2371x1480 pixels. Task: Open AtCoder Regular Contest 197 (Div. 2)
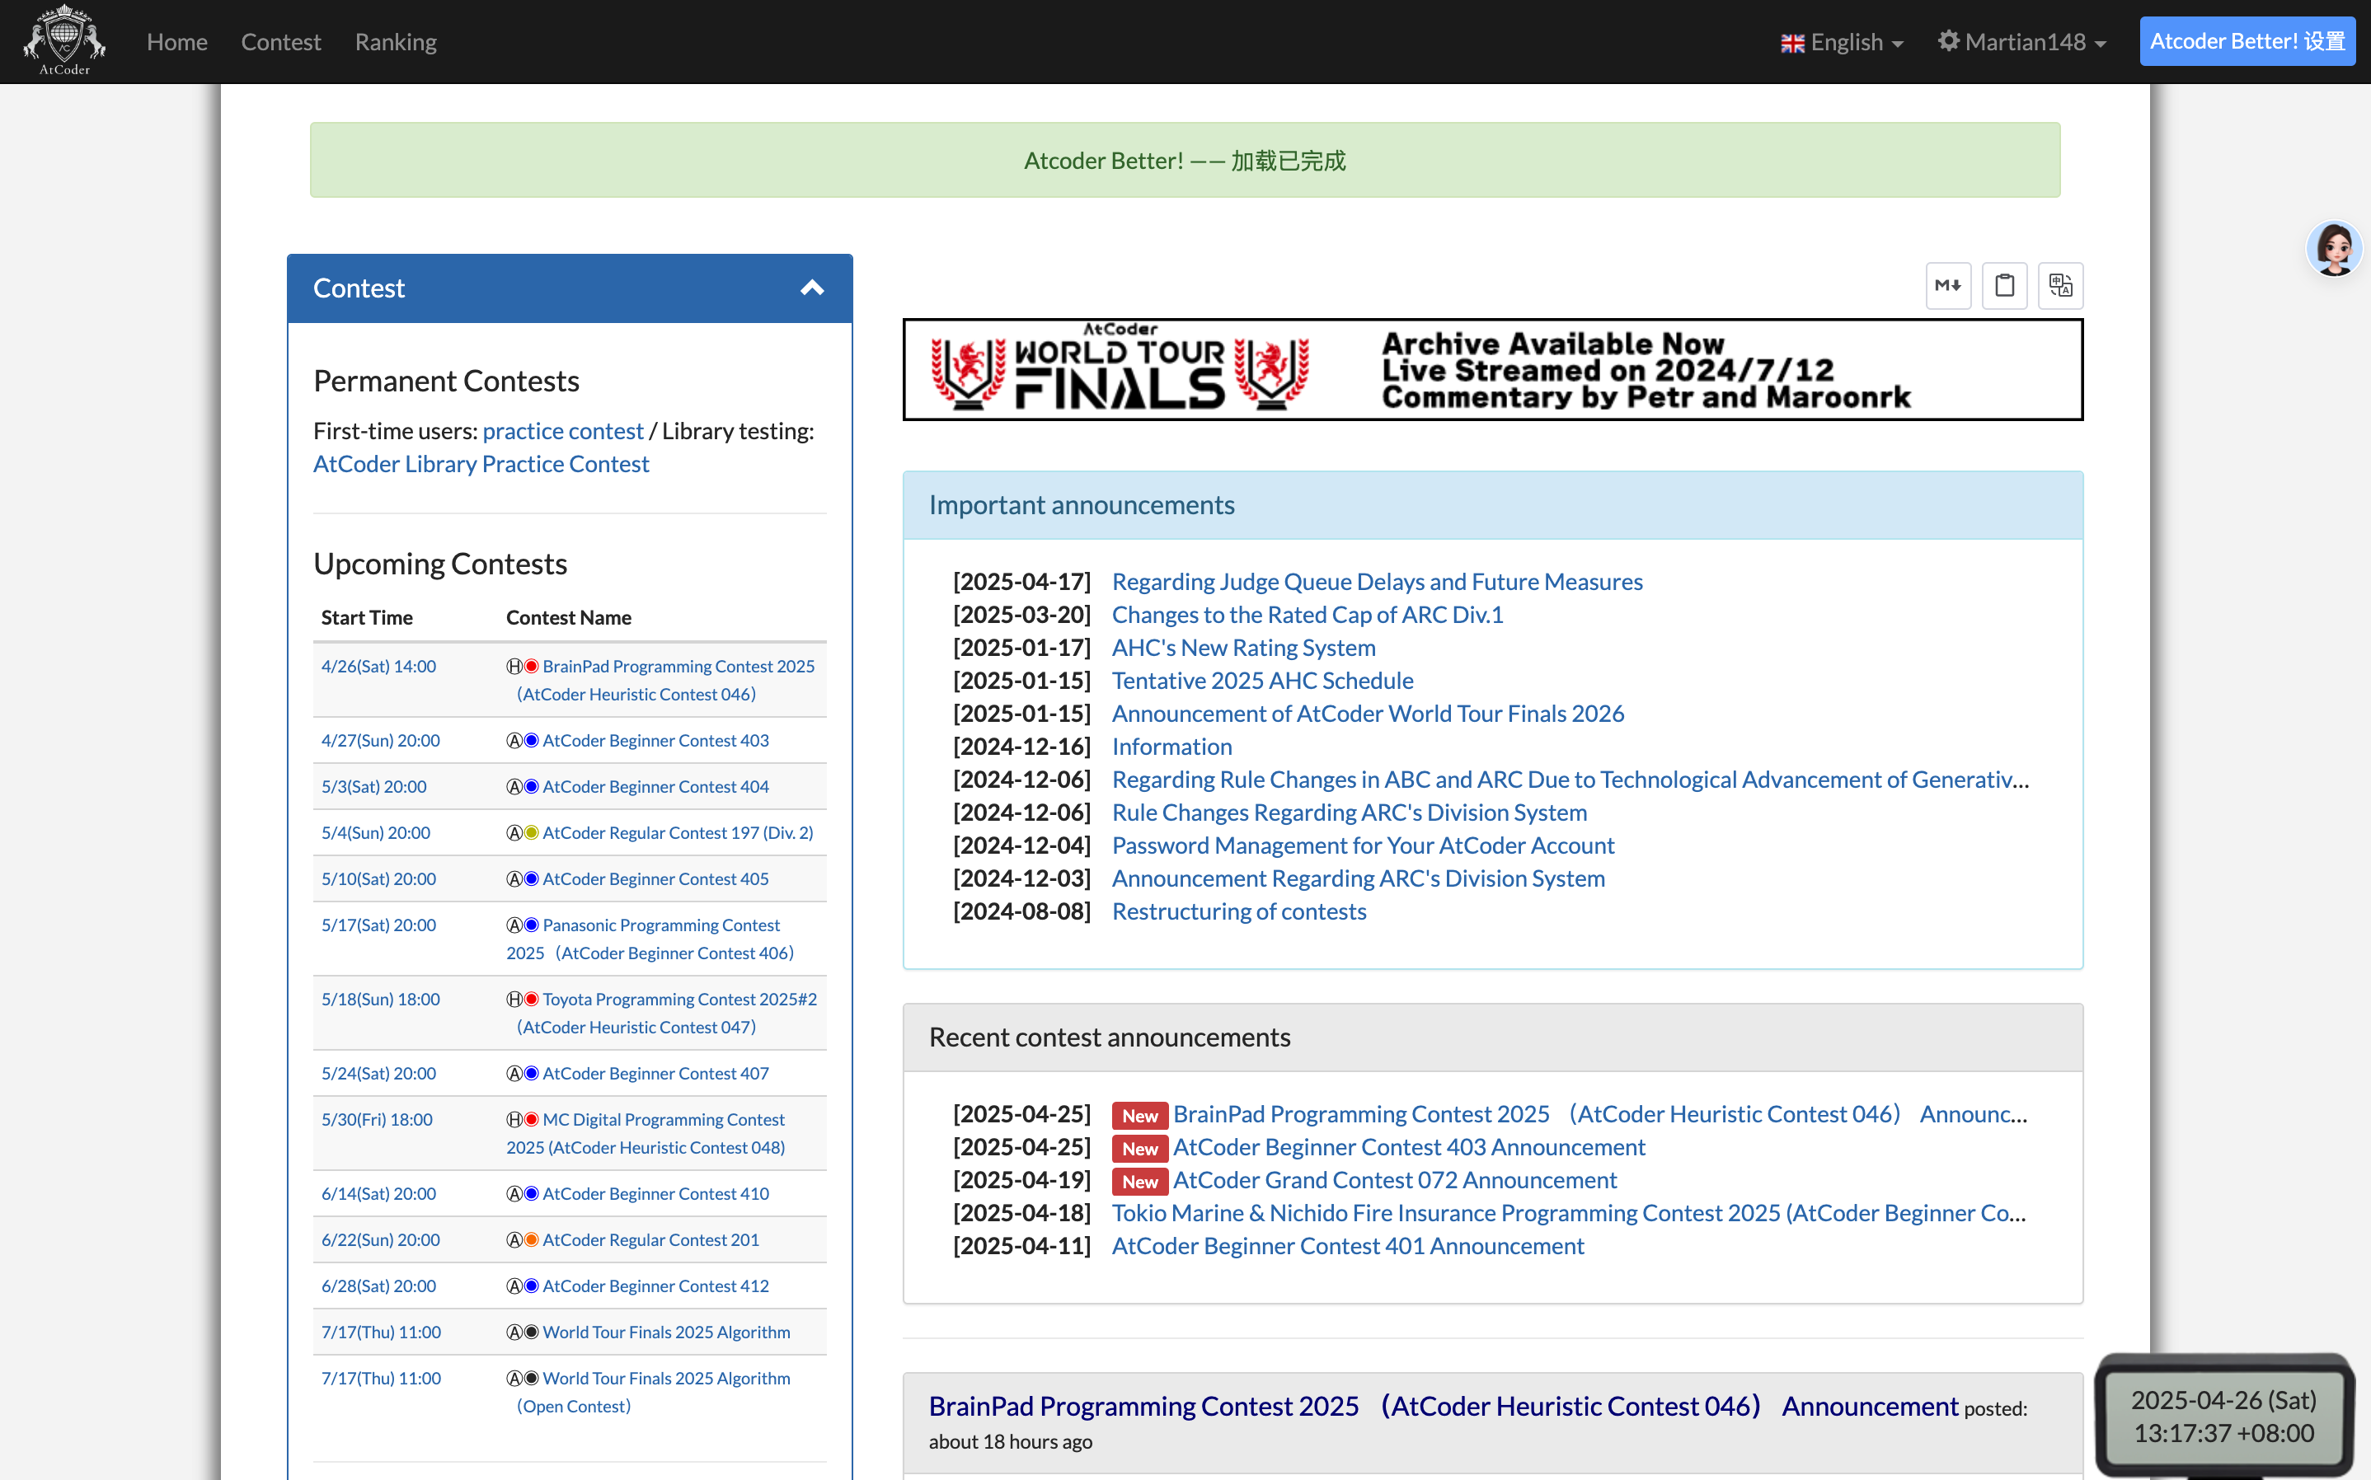pos(678,832)
